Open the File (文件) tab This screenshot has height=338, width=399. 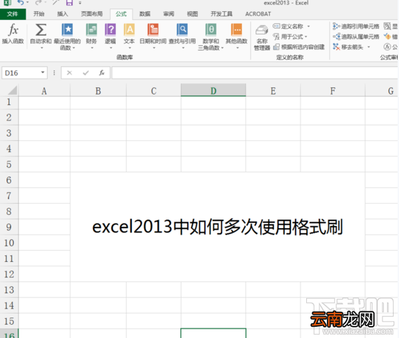(x=13, y=14)
